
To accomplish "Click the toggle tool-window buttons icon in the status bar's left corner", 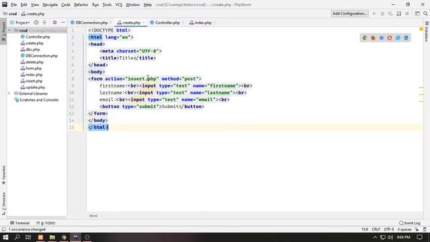I will pos(3,229).
